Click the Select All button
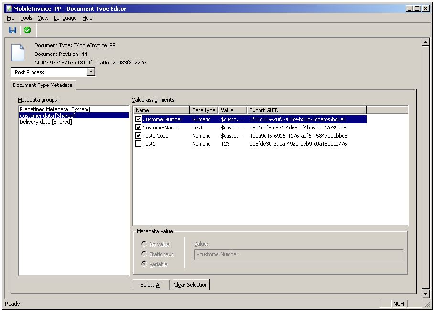Image resolution: width=434 pixels, height=311 pixels. (151, 285)
